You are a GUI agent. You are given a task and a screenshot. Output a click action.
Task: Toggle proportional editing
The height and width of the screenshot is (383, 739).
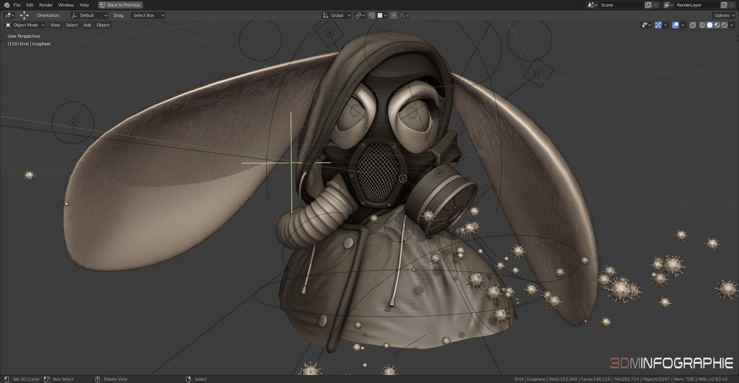click(x=393, y=15)
